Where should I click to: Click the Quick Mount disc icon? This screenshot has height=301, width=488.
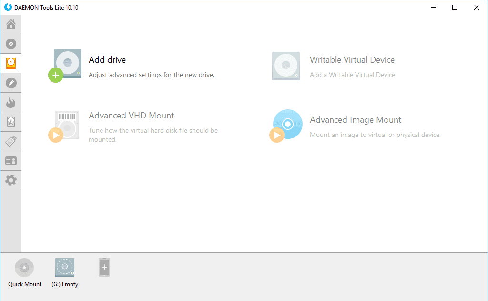pos(24,267)
